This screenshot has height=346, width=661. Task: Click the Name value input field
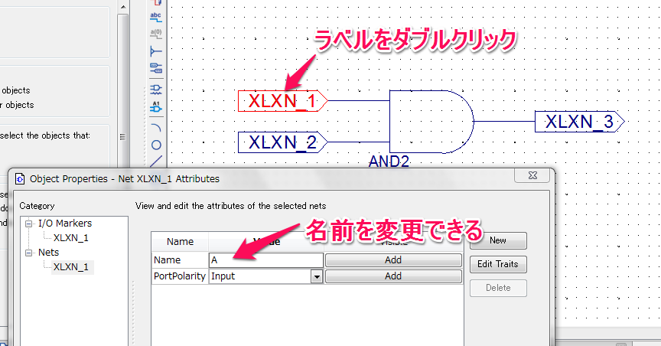[265, 260]
